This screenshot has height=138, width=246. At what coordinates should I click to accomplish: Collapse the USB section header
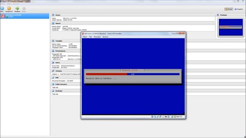tap(57, 77)
